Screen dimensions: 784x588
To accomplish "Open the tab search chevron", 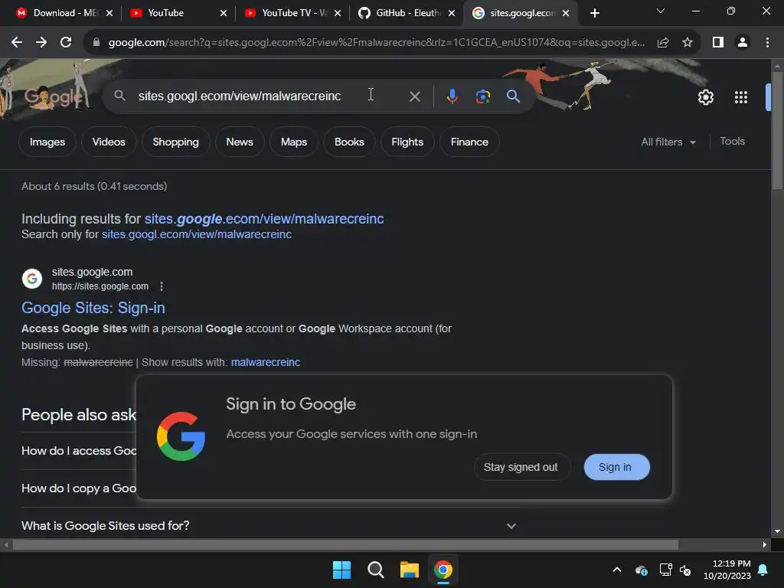I will point(661,11).
